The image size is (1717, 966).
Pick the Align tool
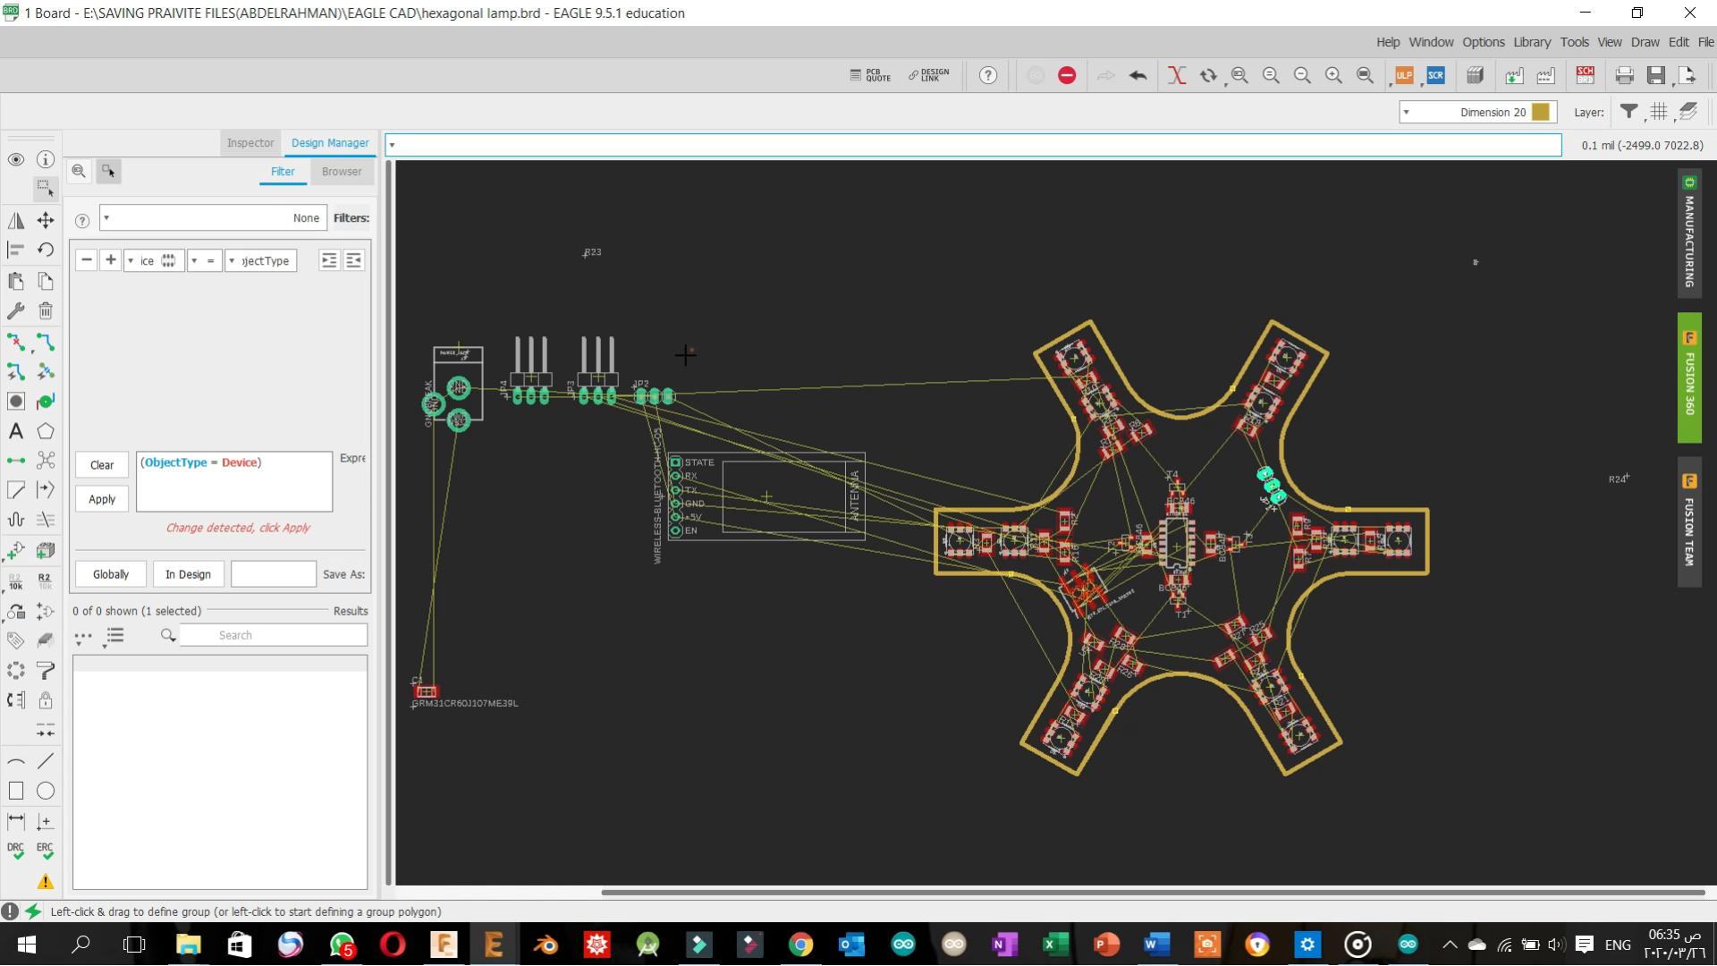pos(16,250)
